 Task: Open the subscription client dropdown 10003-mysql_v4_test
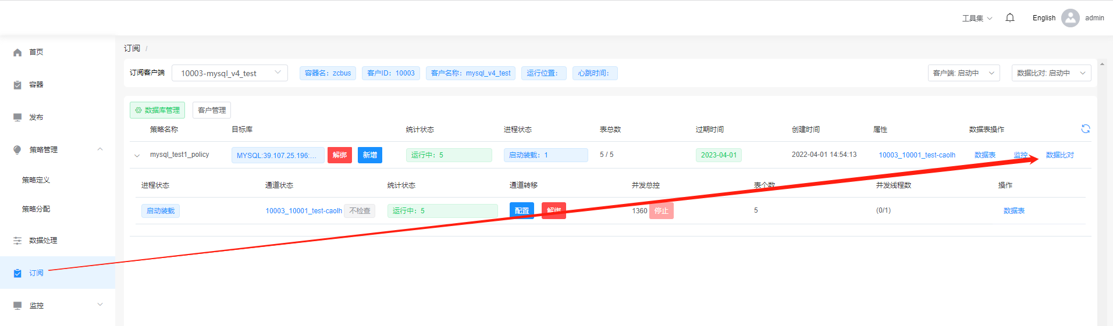coord(229,73)
